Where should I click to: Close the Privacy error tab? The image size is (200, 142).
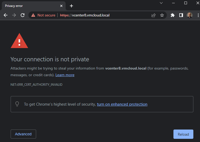(61, 6)
